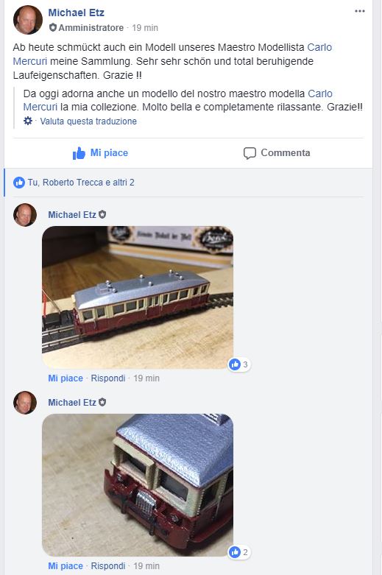382x575 pixels.
Task: Click the admin badge next to first comment author
Action: click(102, 214)
